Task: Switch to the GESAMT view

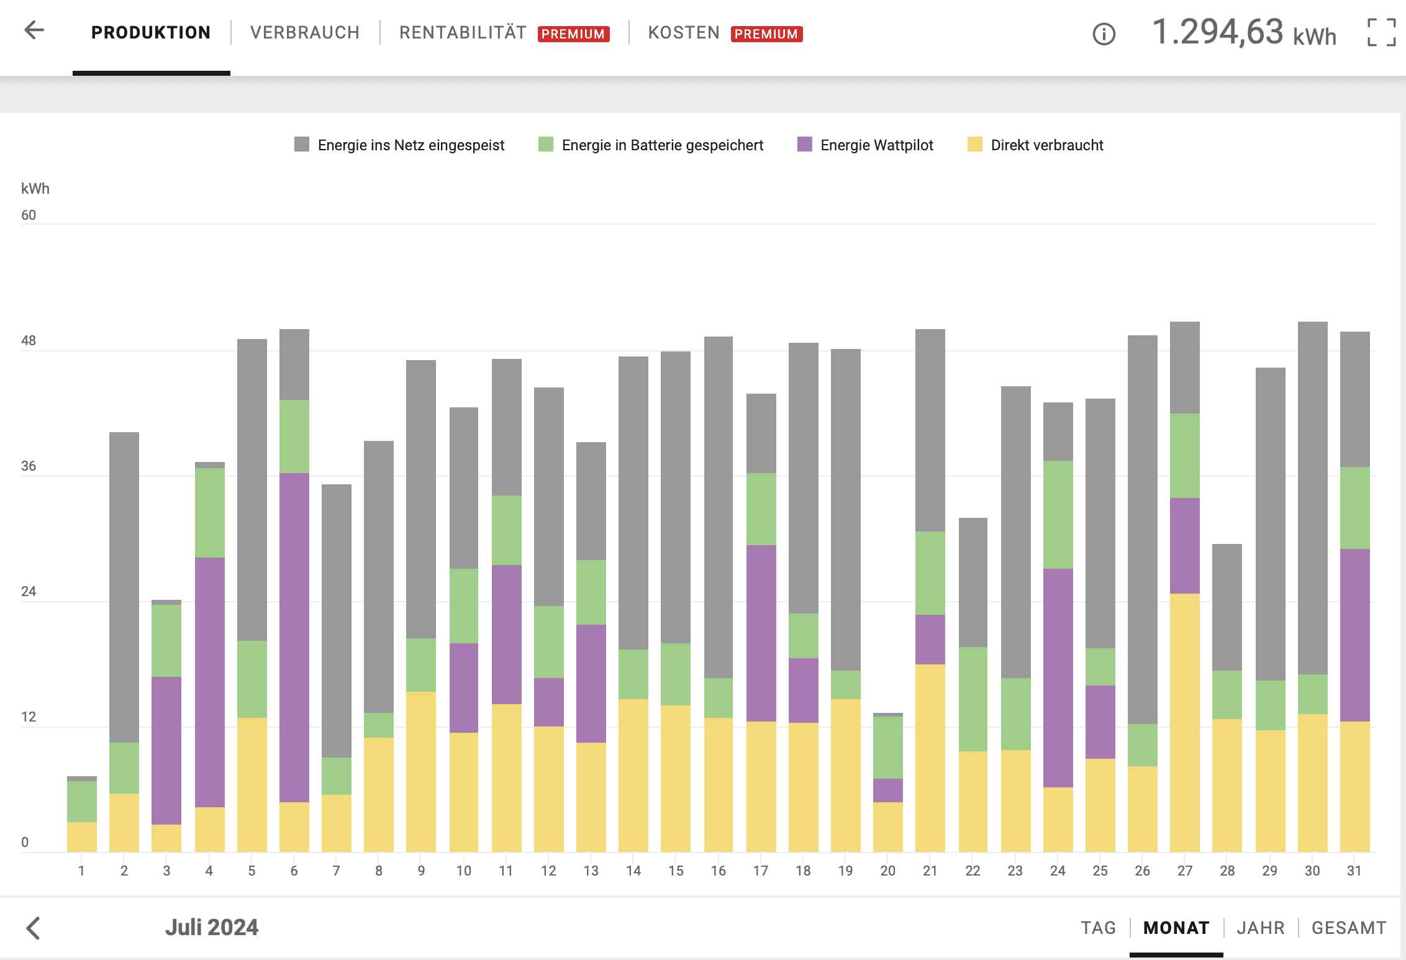Action: [1349, 928]
